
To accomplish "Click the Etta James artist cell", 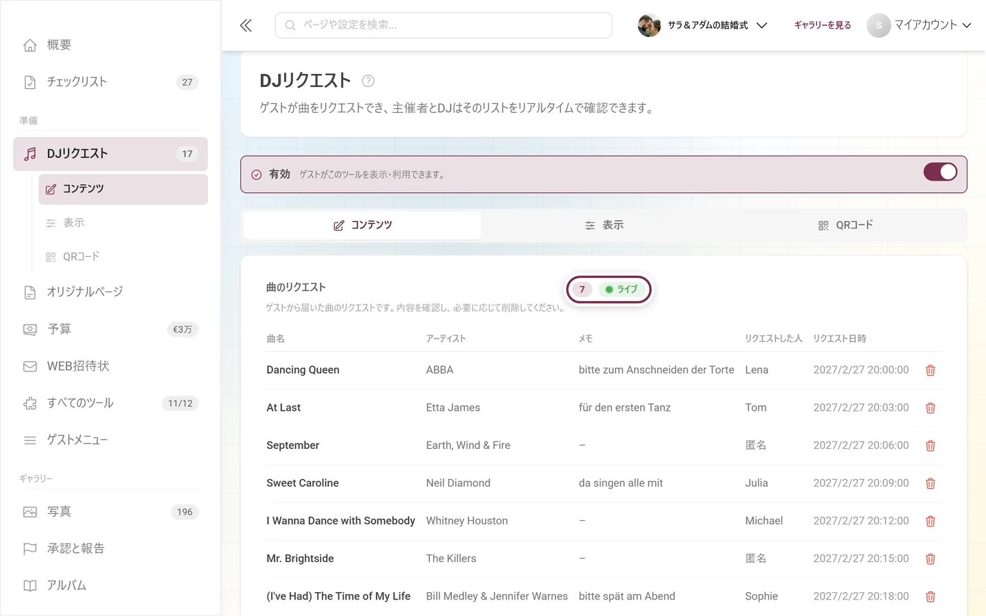I will pos(453,408).
